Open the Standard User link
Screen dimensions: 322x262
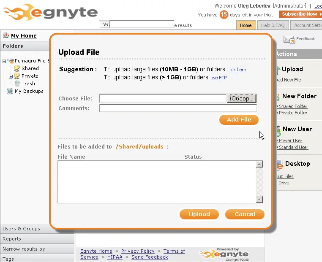[x=293, y=147]
